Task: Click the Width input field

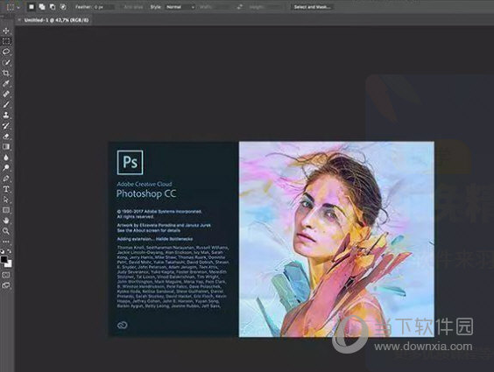Action: (x=222, y=7)
